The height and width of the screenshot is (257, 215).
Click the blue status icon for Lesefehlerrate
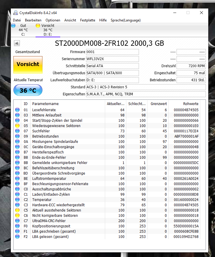(17, 110)
